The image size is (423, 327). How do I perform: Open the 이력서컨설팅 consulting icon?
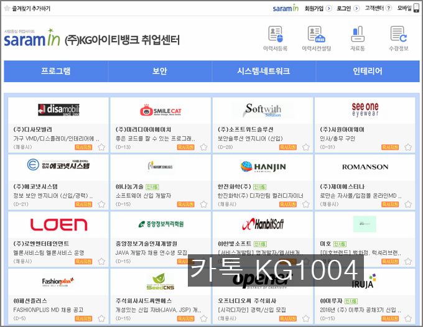(x=316, y=34)
